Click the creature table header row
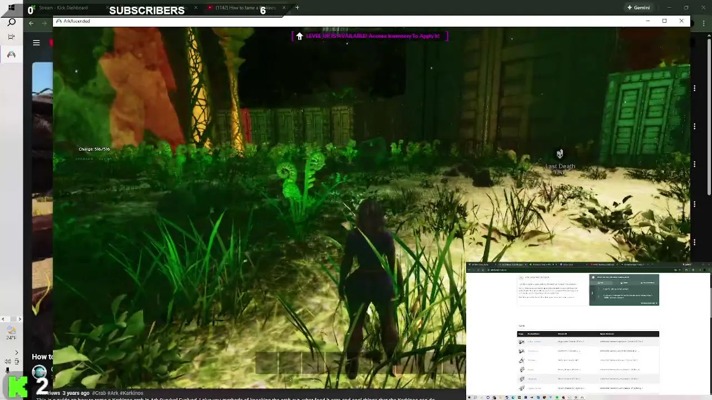 [588, 334]
